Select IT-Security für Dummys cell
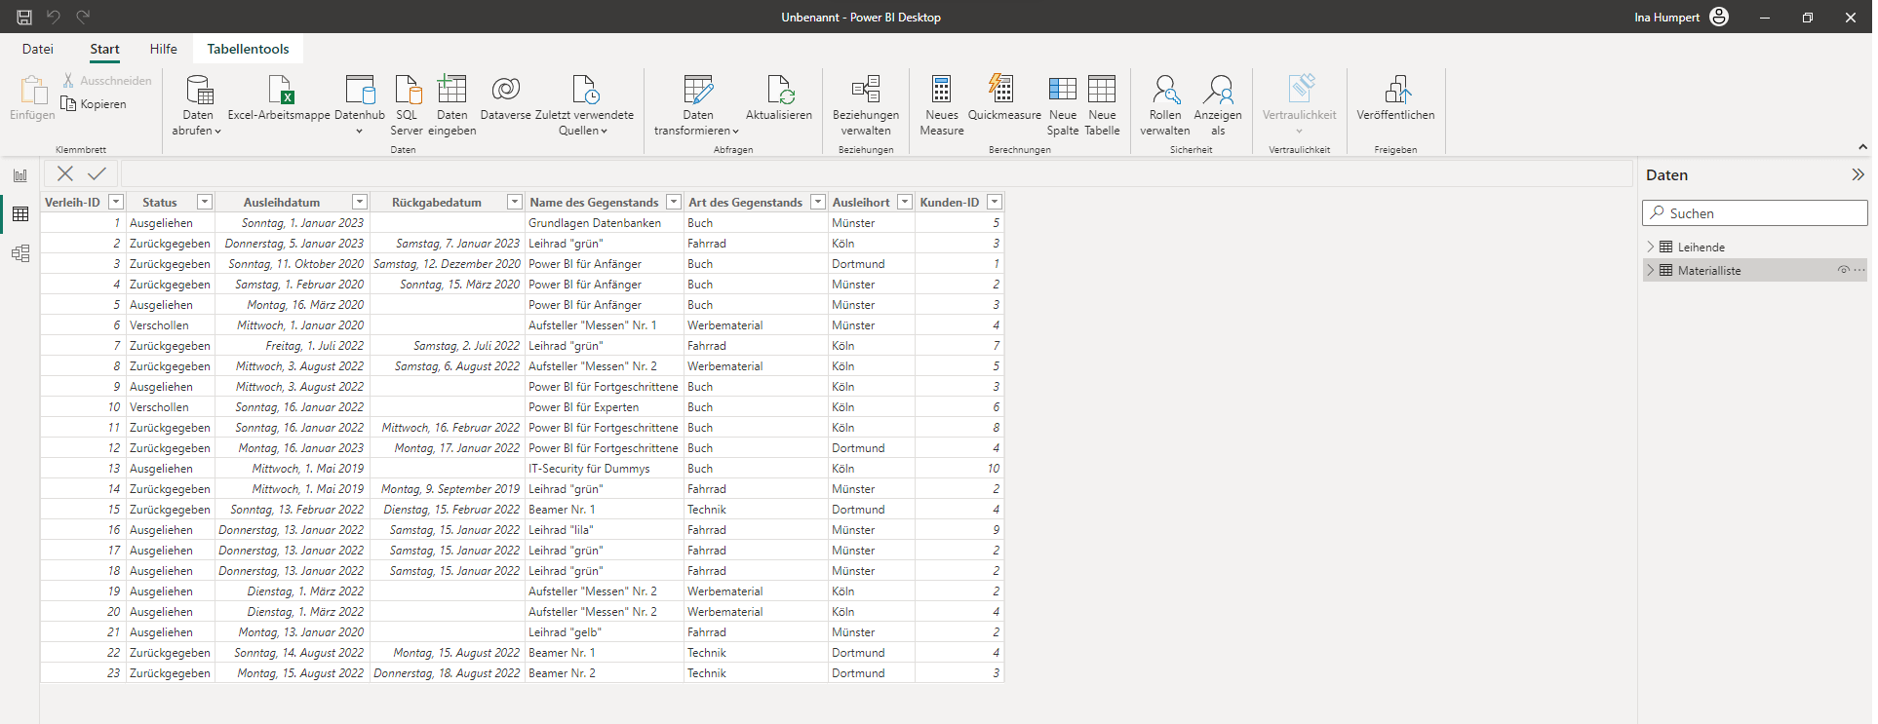Screen dimensions: 1878x724 tap(604, 469)
